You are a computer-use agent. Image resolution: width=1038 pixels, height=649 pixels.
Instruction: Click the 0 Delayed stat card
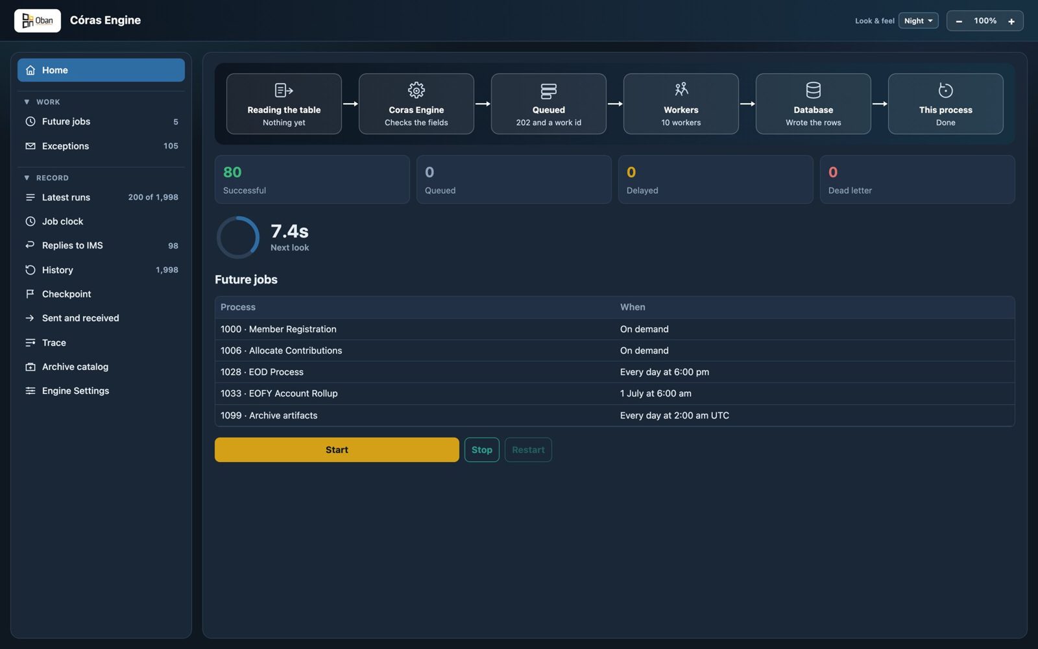click(716, 179)
